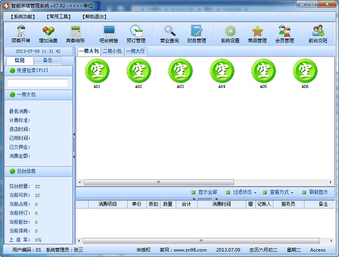Click the 增加消费 add consumption icon
Image resolution: width=339 pixels, height=257 pixels.
click(48, 34)
